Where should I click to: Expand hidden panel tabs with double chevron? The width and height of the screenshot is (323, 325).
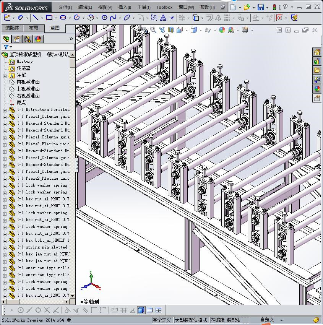[x=71, y=39]
